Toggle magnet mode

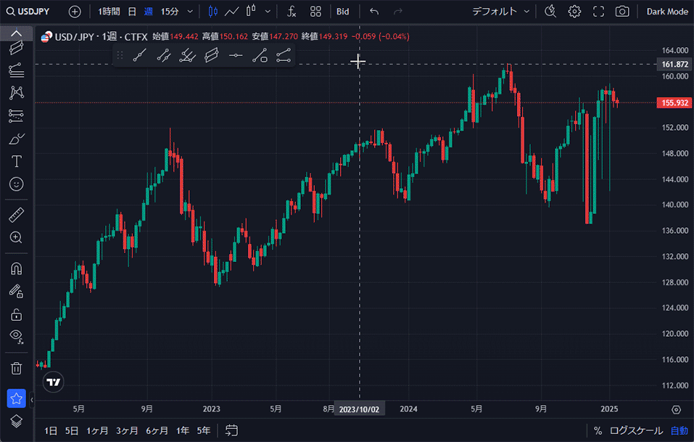click(17, 269)
